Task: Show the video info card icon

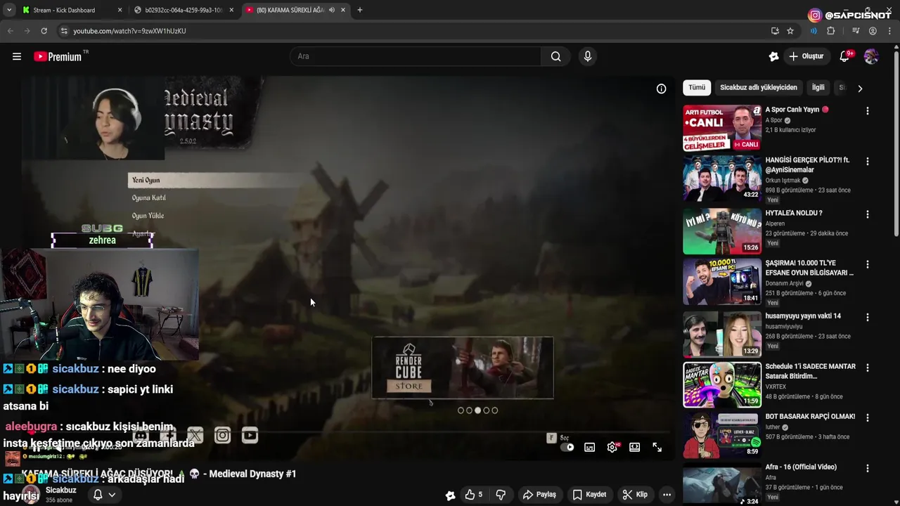Action: 661,89
